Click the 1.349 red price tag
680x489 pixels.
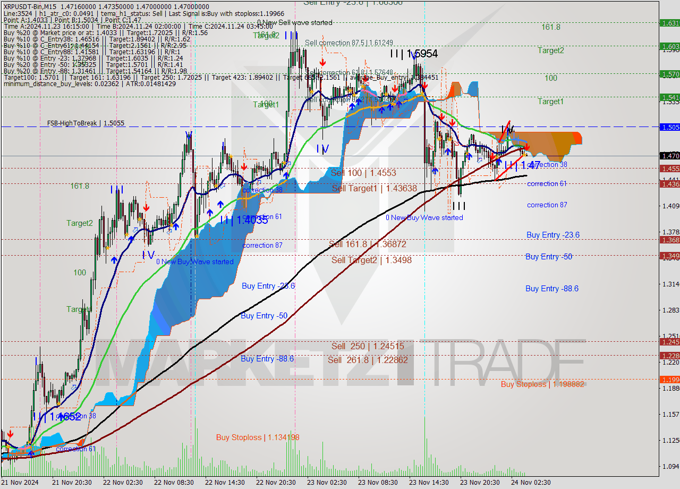pyautogui.click(x=669, y=256)
